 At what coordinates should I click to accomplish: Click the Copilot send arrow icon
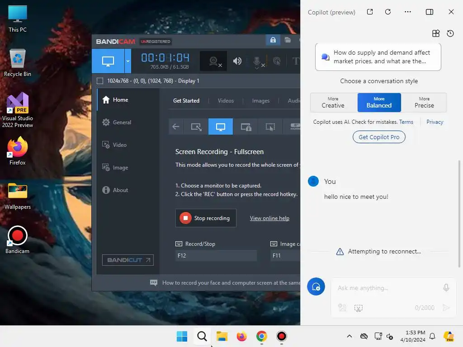click(446, 308)
